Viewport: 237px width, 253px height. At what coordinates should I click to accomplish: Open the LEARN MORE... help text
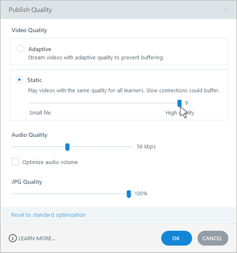click(37, 239)
